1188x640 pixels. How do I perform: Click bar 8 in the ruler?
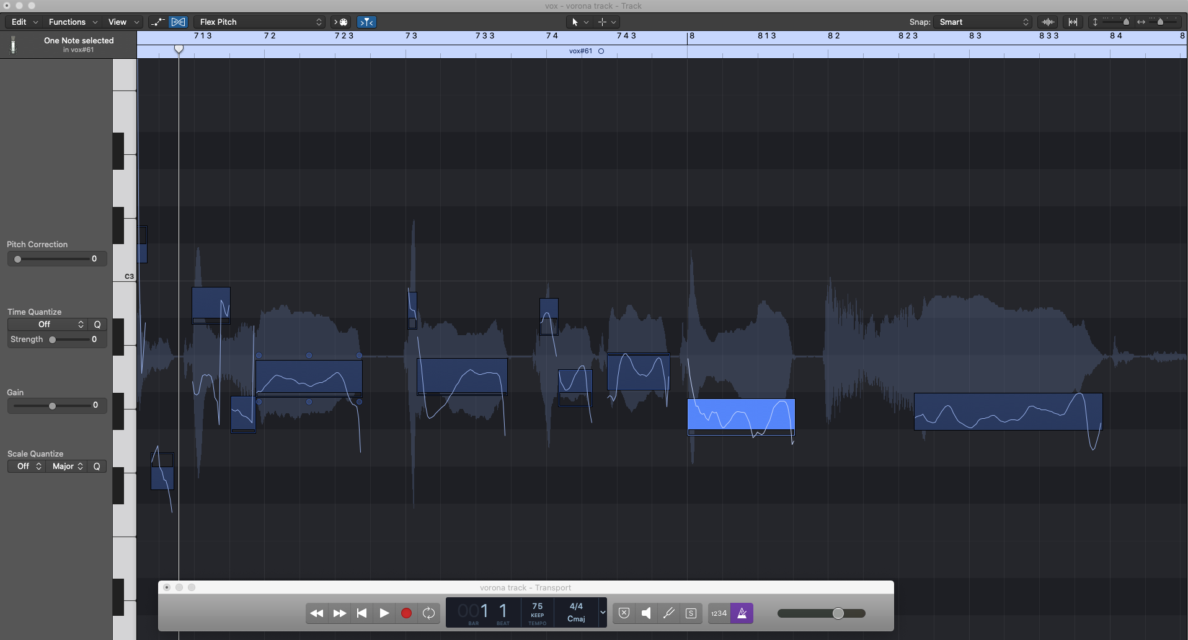click(692, 36)
